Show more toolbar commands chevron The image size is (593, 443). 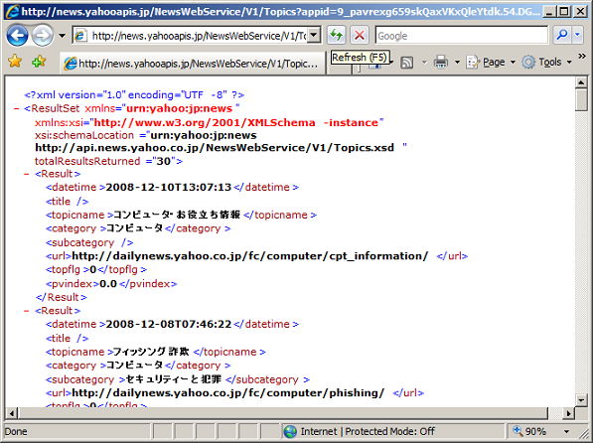pyautogui.click(x=582, y=56)
